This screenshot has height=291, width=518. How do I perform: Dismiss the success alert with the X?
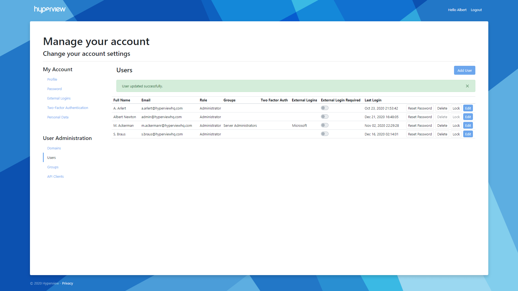(x=467, y=86)
